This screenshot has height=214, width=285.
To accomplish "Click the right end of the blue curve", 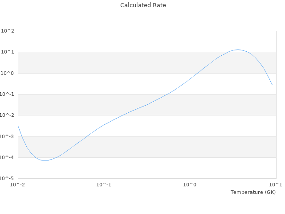I will [272, 85].
